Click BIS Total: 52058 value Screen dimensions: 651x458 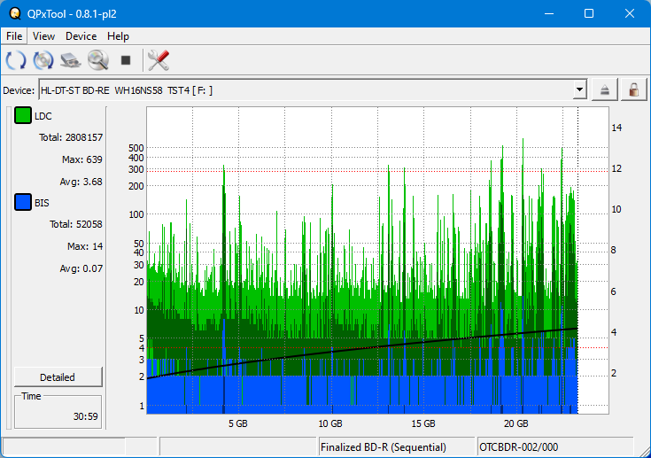pos(75,224)
